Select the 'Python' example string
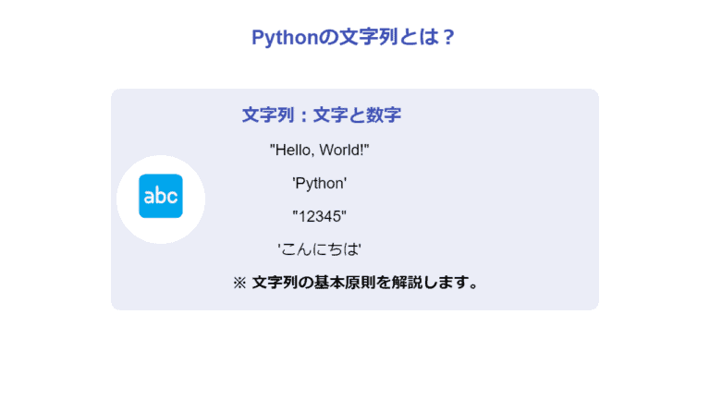The height and width of the screenshot is (399, 710). (x=320, y=183)
